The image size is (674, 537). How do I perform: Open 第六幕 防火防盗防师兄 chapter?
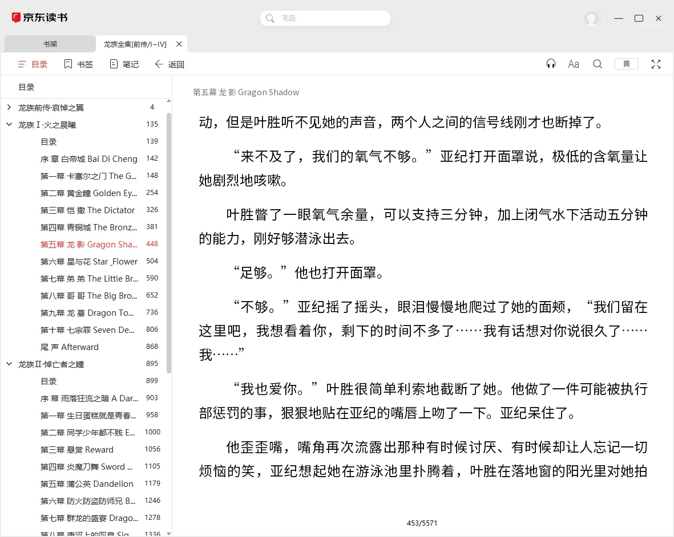click(88, 501)
